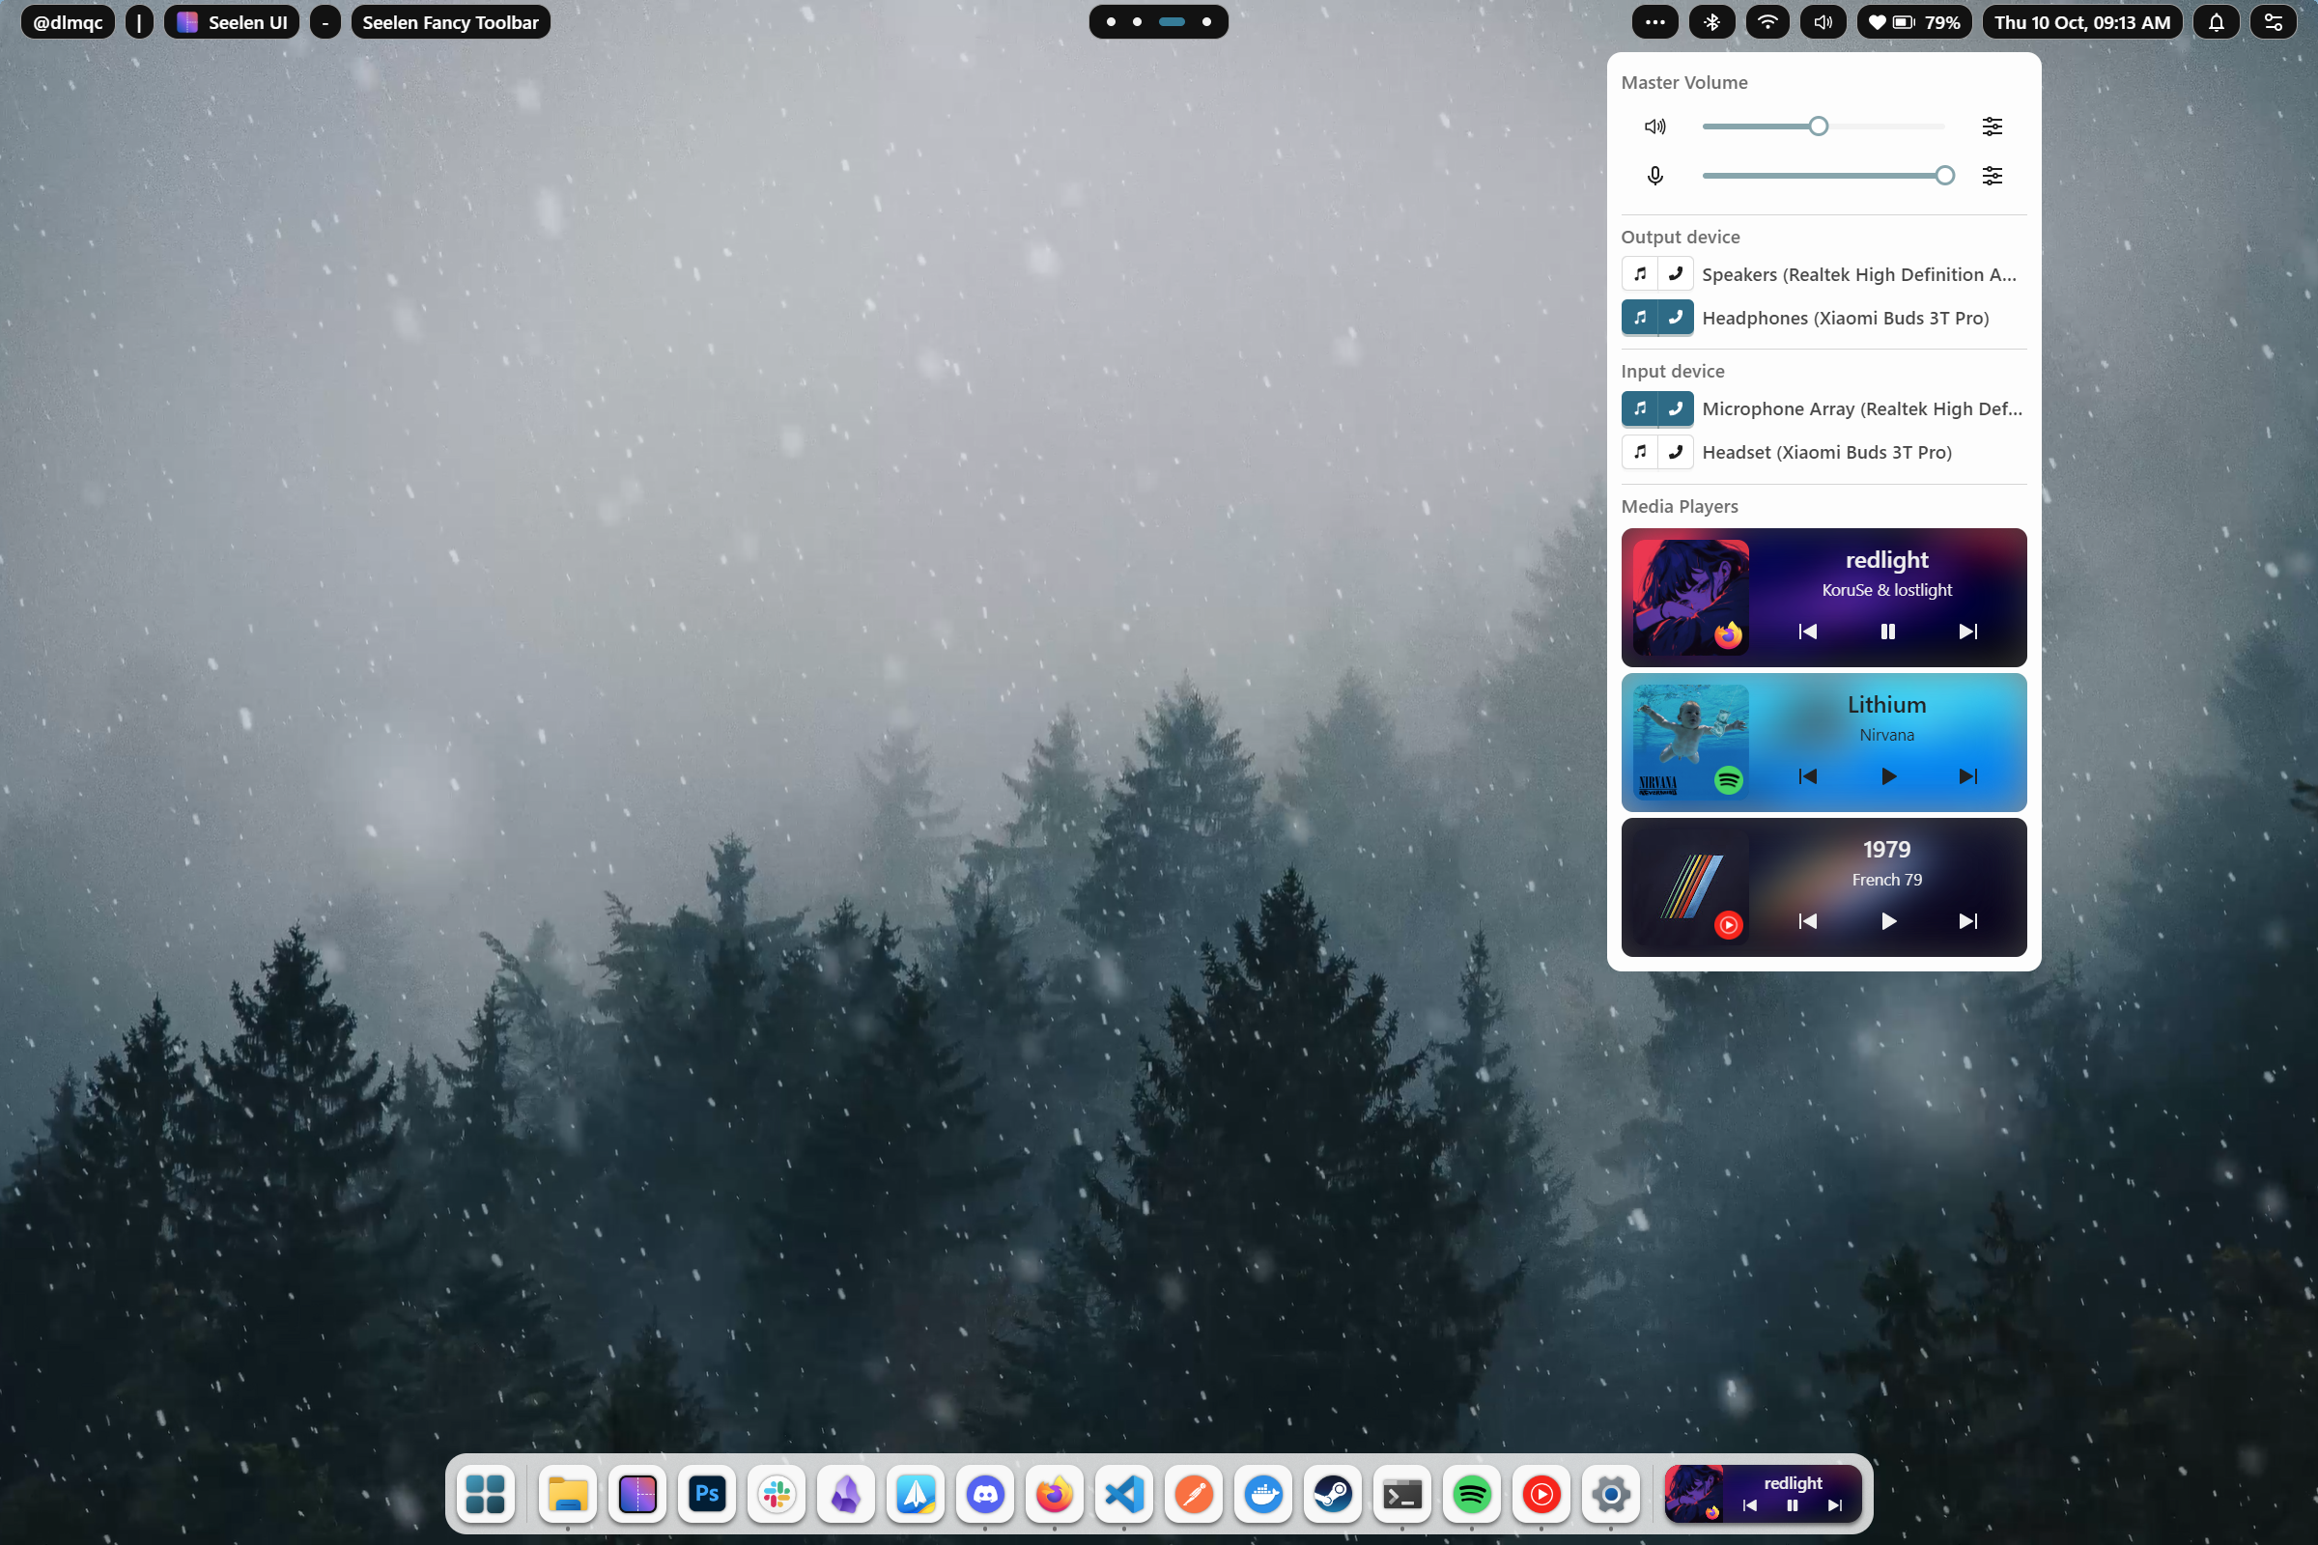Expand the master volume mixer options

pyautogui.click(x=1992, y=126)
